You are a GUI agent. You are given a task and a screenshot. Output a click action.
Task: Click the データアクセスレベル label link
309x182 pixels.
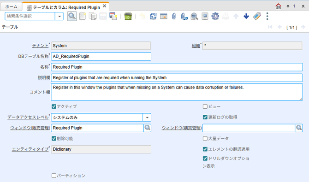click(x=28, y=117)
